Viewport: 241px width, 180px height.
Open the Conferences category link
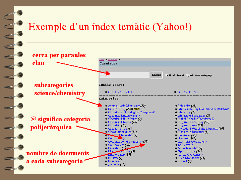coord(116,145)
